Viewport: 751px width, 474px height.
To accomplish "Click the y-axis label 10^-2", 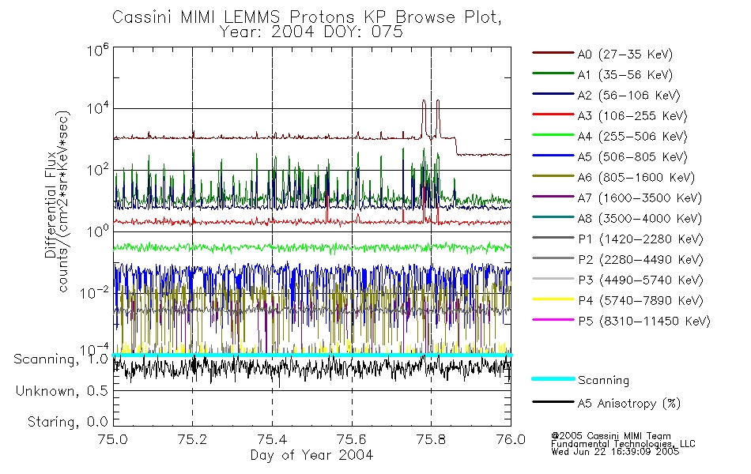I will coord(94,292).
